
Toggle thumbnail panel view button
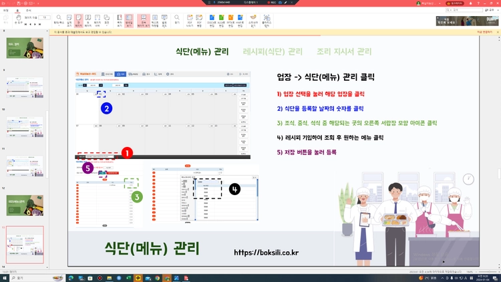coord(129,21)
